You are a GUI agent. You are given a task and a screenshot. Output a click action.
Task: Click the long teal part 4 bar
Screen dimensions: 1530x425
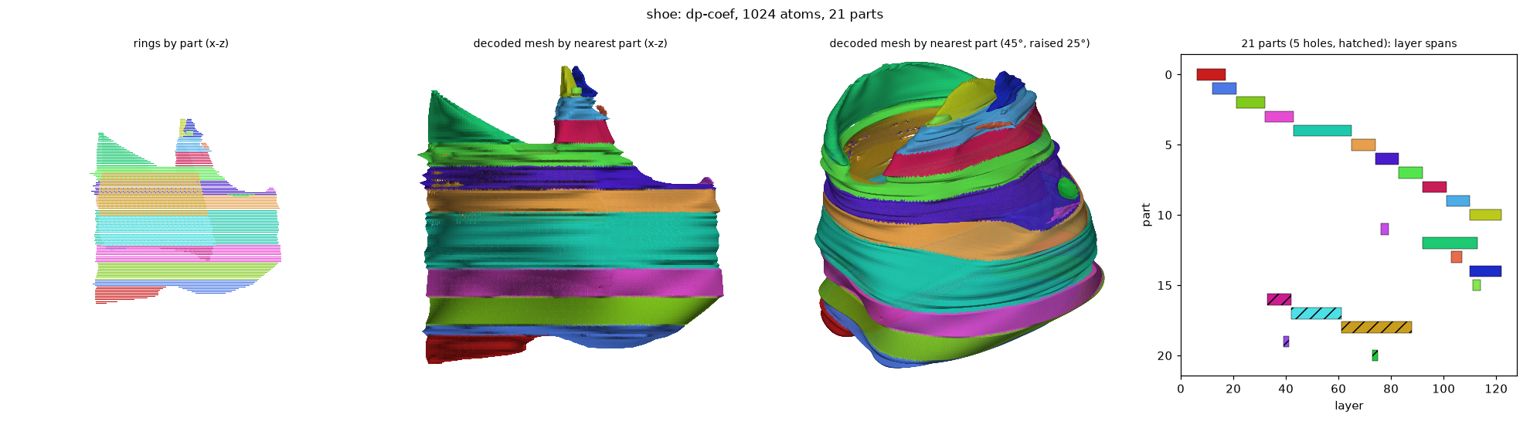click(x=1322, y=131)
